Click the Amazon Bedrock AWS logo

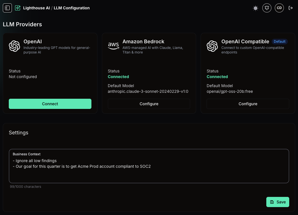click(x=113, y=46)
